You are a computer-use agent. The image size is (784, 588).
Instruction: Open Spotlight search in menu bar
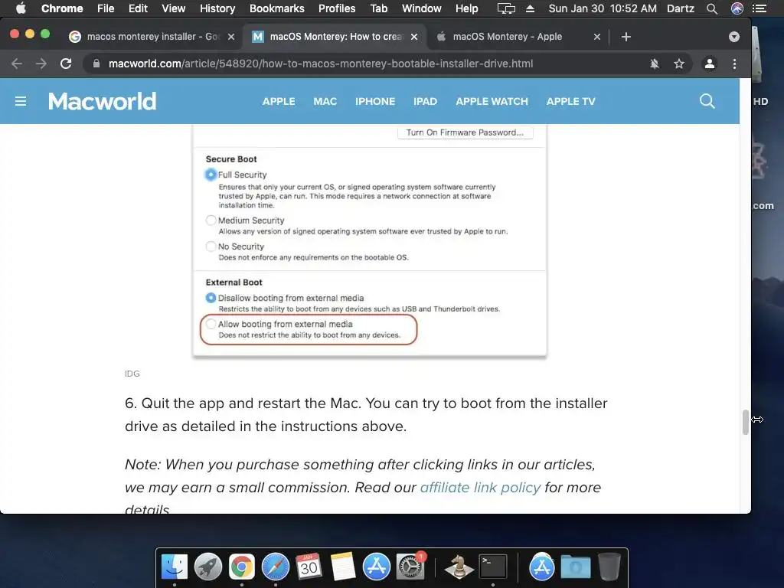[711, 8]
